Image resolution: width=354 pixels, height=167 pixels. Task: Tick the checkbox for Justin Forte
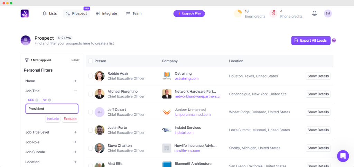pos(91,130)
